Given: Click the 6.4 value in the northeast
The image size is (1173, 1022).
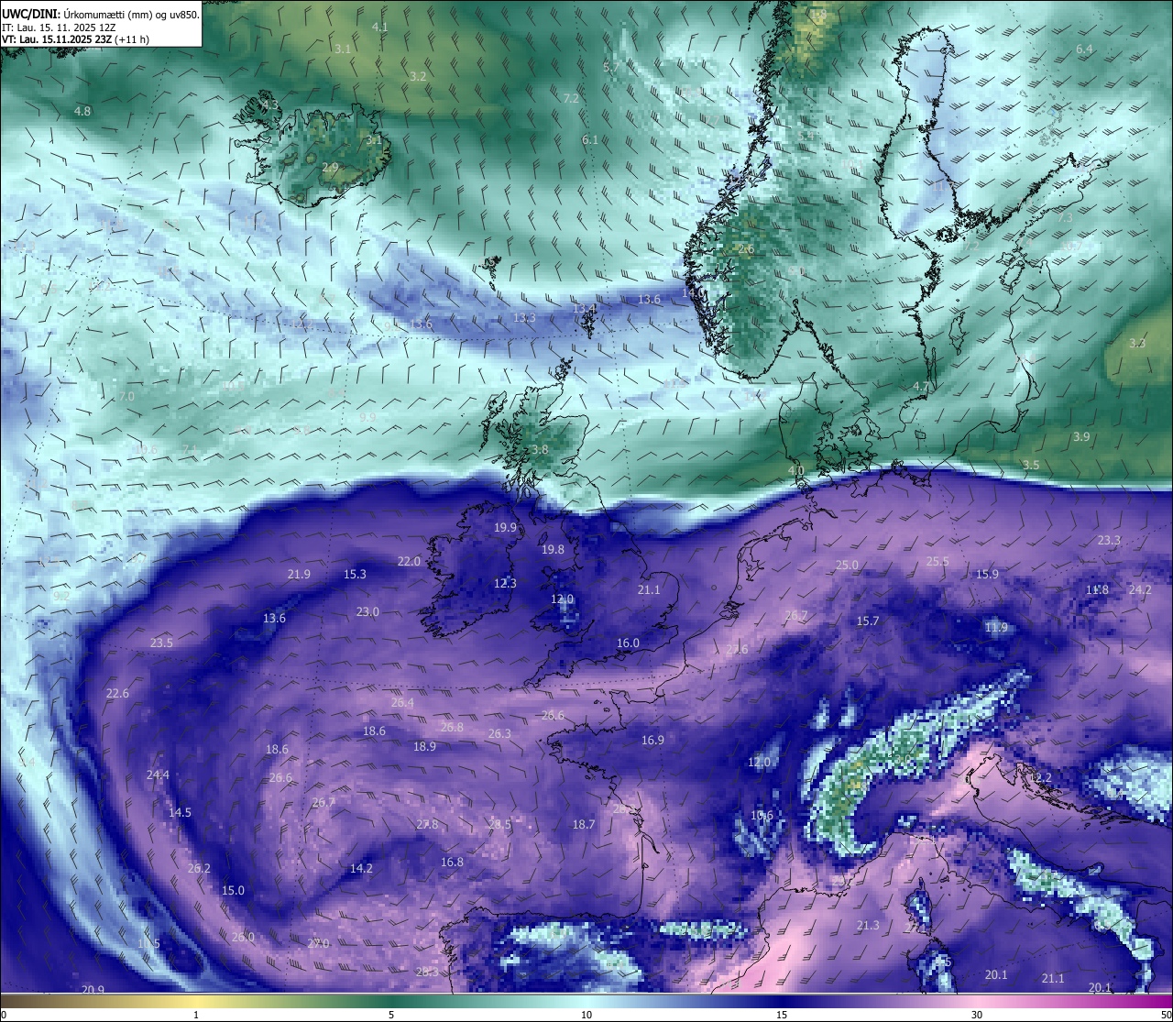Looking at the screenshot, I should click(1084, 49).
